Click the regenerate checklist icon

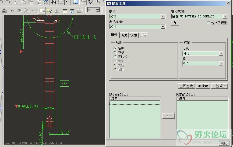(46, 2)
